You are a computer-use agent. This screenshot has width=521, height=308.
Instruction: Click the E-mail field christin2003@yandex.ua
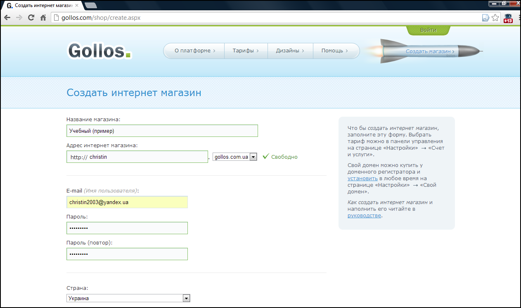127,202
